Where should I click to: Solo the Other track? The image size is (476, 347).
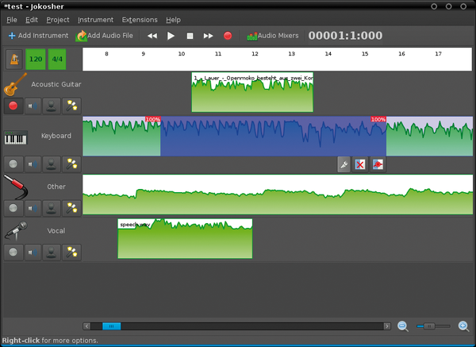click(52, 208)
